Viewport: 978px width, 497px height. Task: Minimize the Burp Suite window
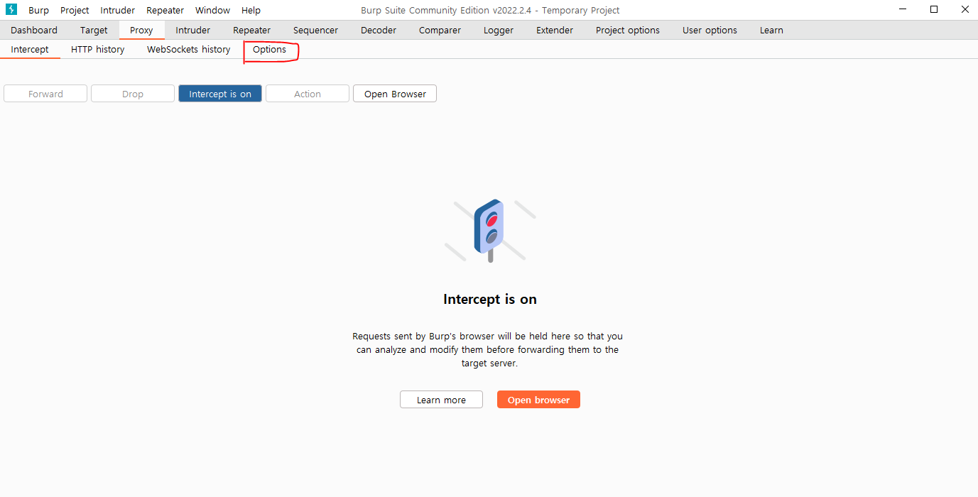(x=903, y=10)
